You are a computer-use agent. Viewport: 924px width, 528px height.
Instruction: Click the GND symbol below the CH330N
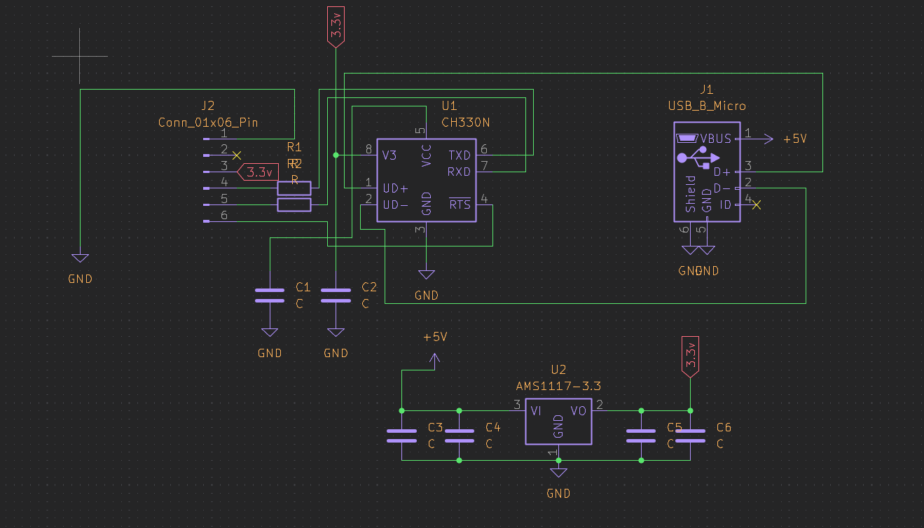pyautogui.click(x=426, y=274)
